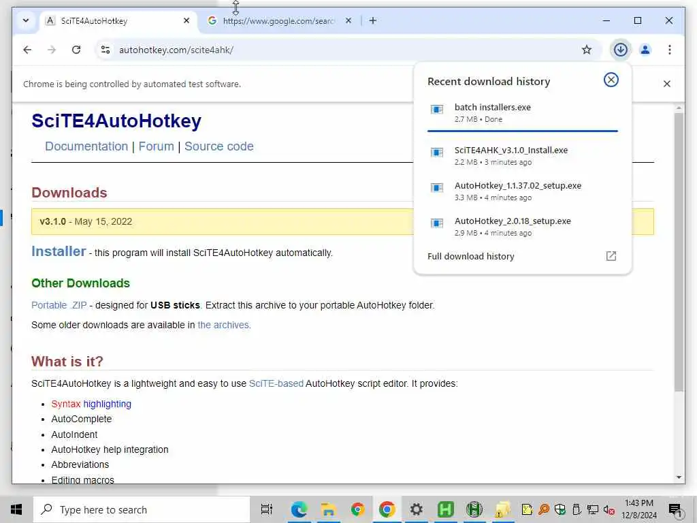Click the safely remove USB tray icon
The image size is (697, 523).
pyautogui.click(x=577, y=509)
